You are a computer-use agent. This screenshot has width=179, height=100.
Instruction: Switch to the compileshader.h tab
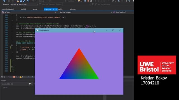pyautogui.click(x=8, y=9)
